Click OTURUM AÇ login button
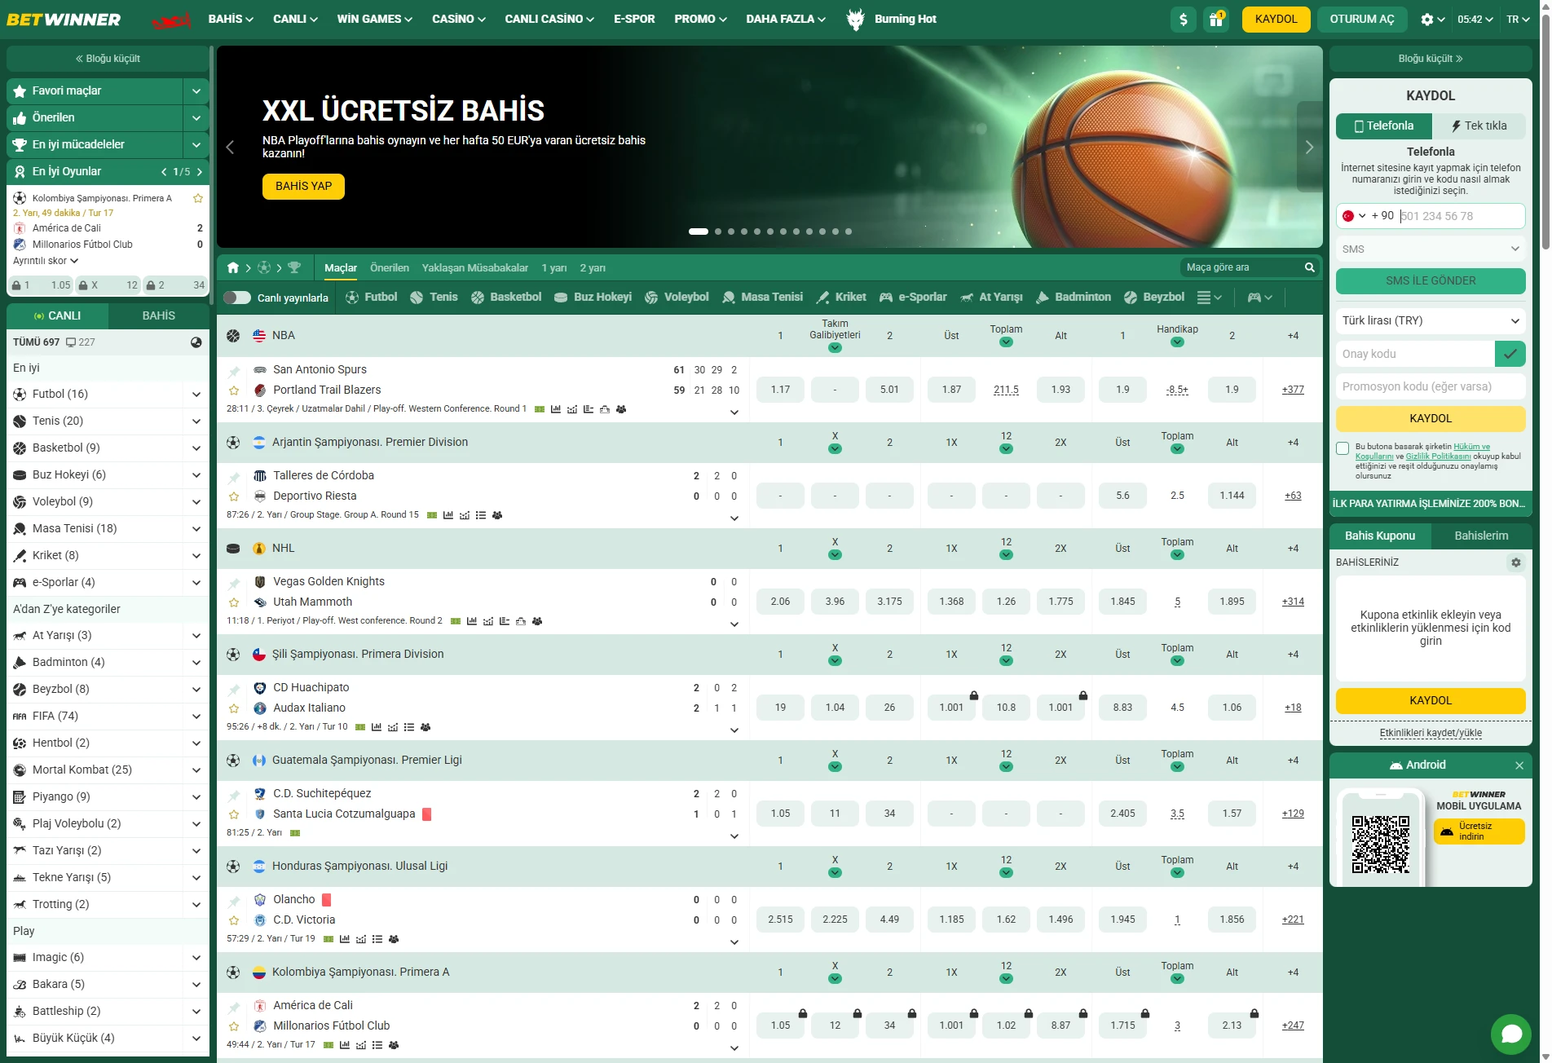The height and width of the screenshot is (1063, 1552). pos(1362,19)
